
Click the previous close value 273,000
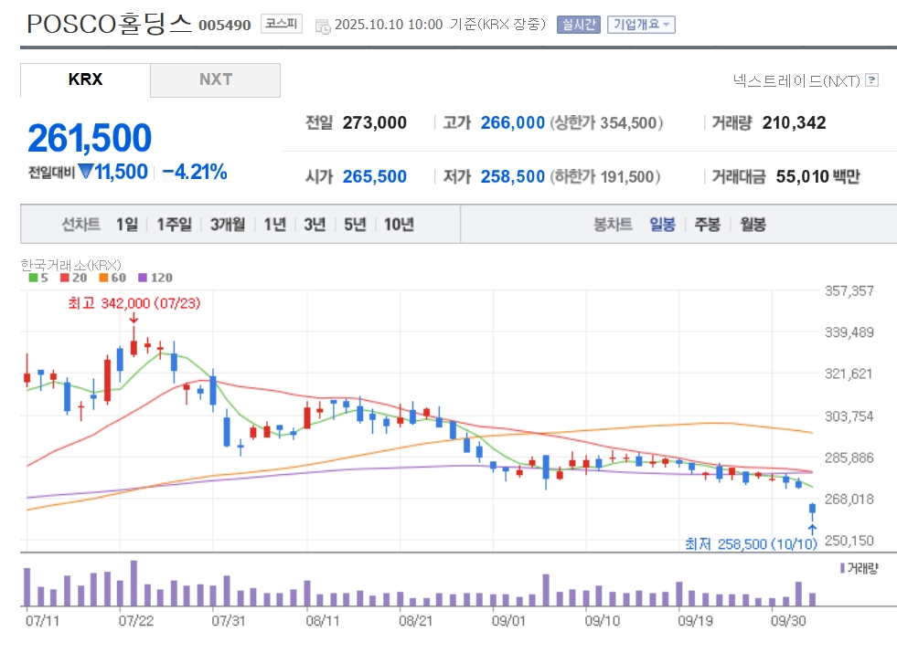pyautogui.click(x=375, y=122)
